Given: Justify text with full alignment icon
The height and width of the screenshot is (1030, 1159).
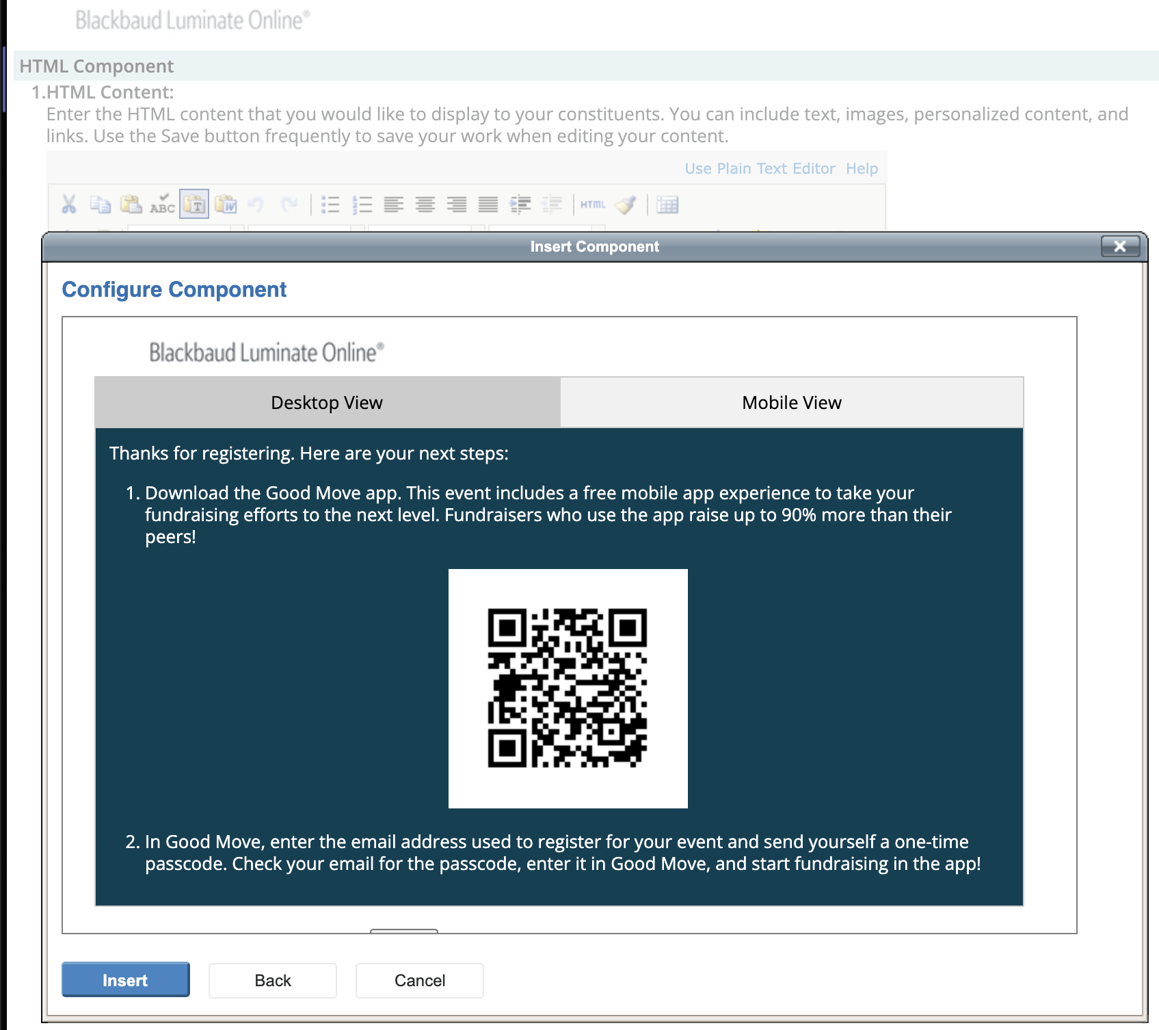Looking at the screenshot, I should (x=488, y=204).
